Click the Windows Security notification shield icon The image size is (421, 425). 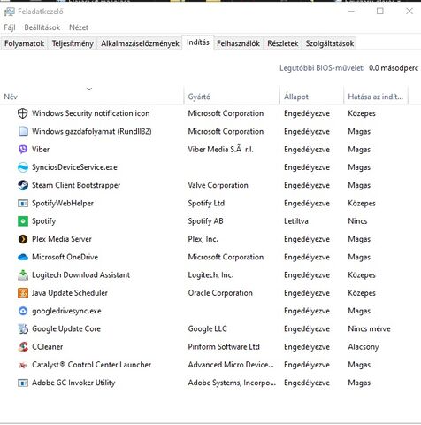(23, 113)
